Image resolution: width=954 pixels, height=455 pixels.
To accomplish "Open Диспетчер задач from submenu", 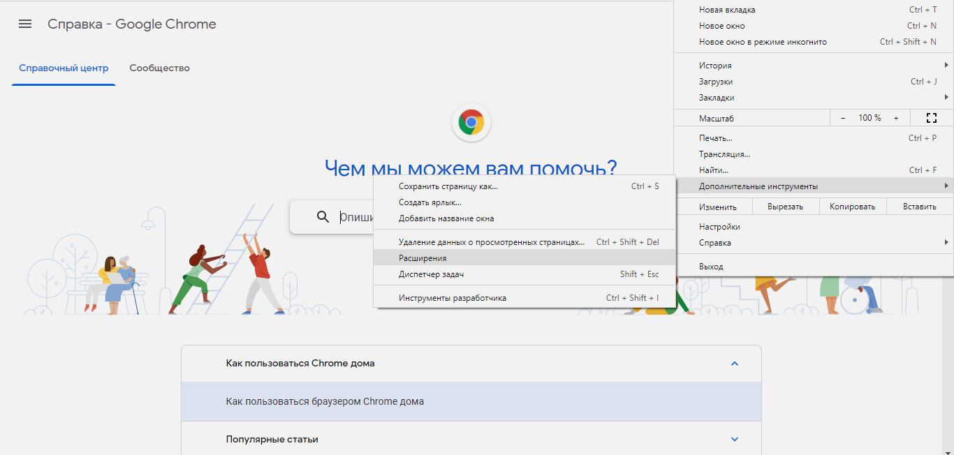I will coord(525,274).
